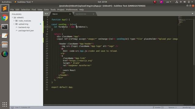Close the App.js tab with unsaved dot

tap(70, 14)
